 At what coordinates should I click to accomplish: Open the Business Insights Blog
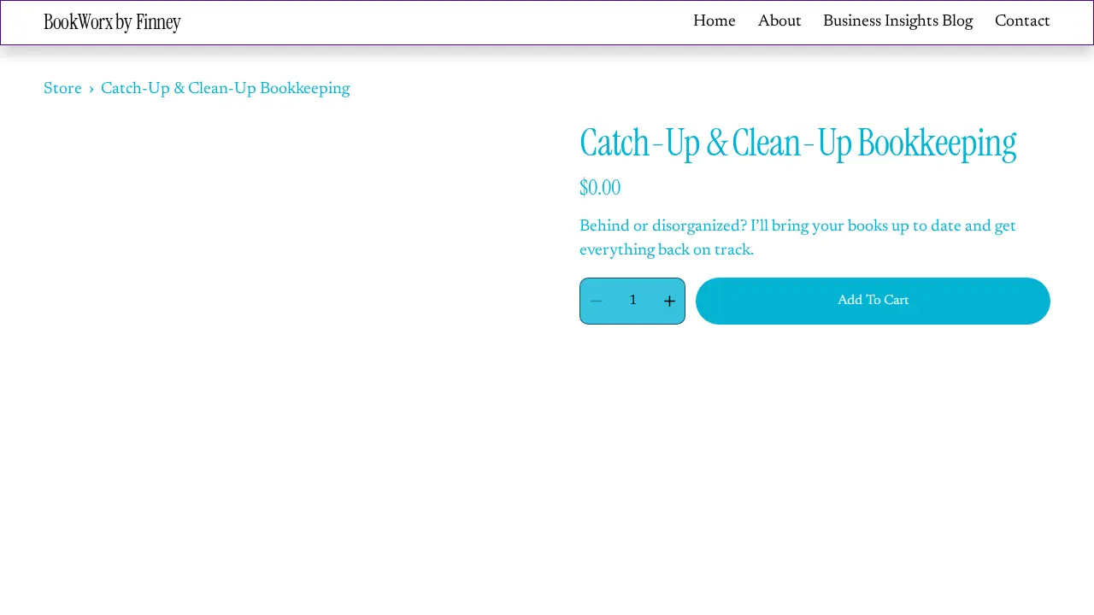pos(897,21)
